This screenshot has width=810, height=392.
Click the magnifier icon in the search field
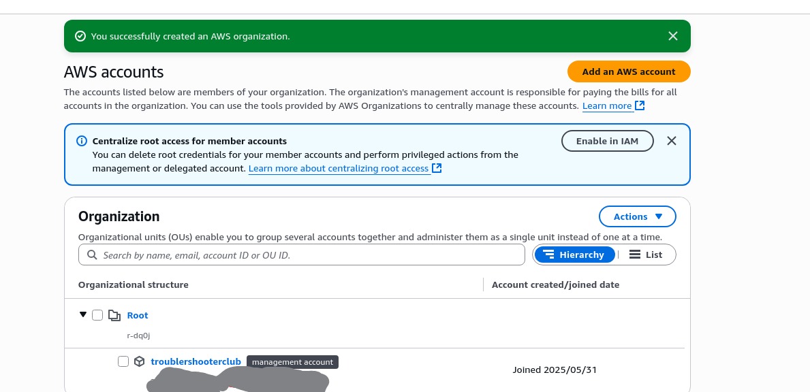92,255
